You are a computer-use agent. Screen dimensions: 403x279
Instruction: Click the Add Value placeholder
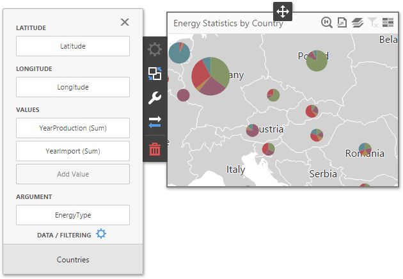73,174
